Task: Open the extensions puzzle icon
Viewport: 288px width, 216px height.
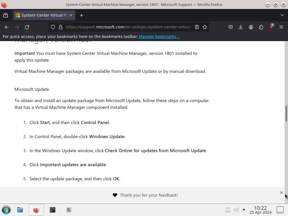Action: click(261, 27)
